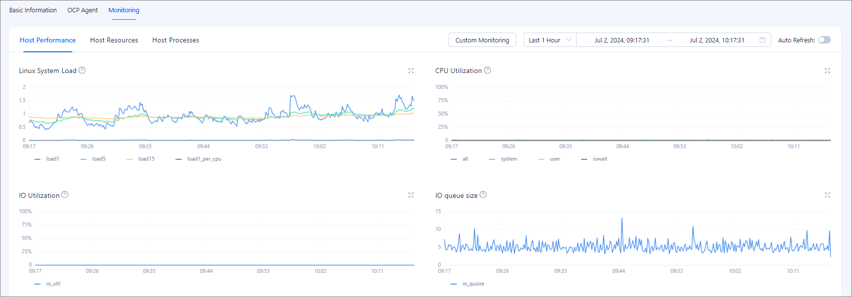Expand CPU Utilization chart to fullscreen

point(827,71)
